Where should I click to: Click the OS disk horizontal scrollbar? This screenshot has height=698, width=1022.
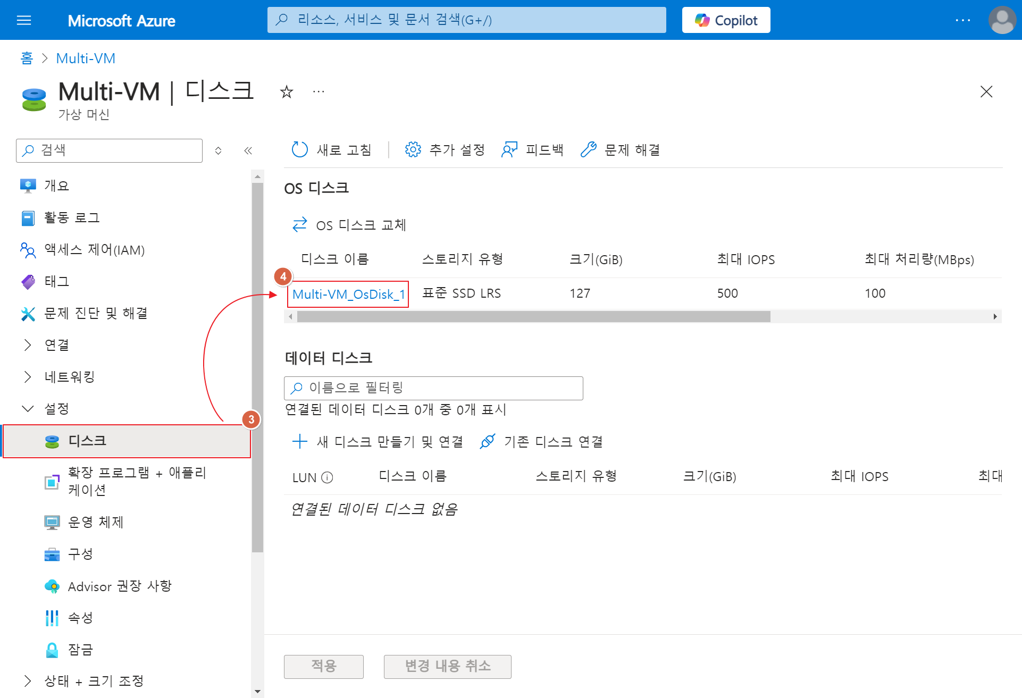click(x=533, y=317)
